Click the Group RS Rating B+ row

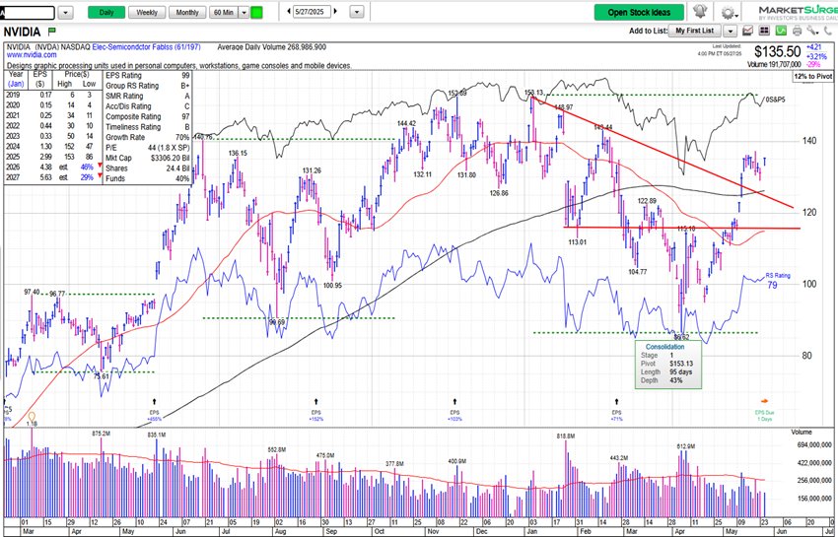coord(148,86)
